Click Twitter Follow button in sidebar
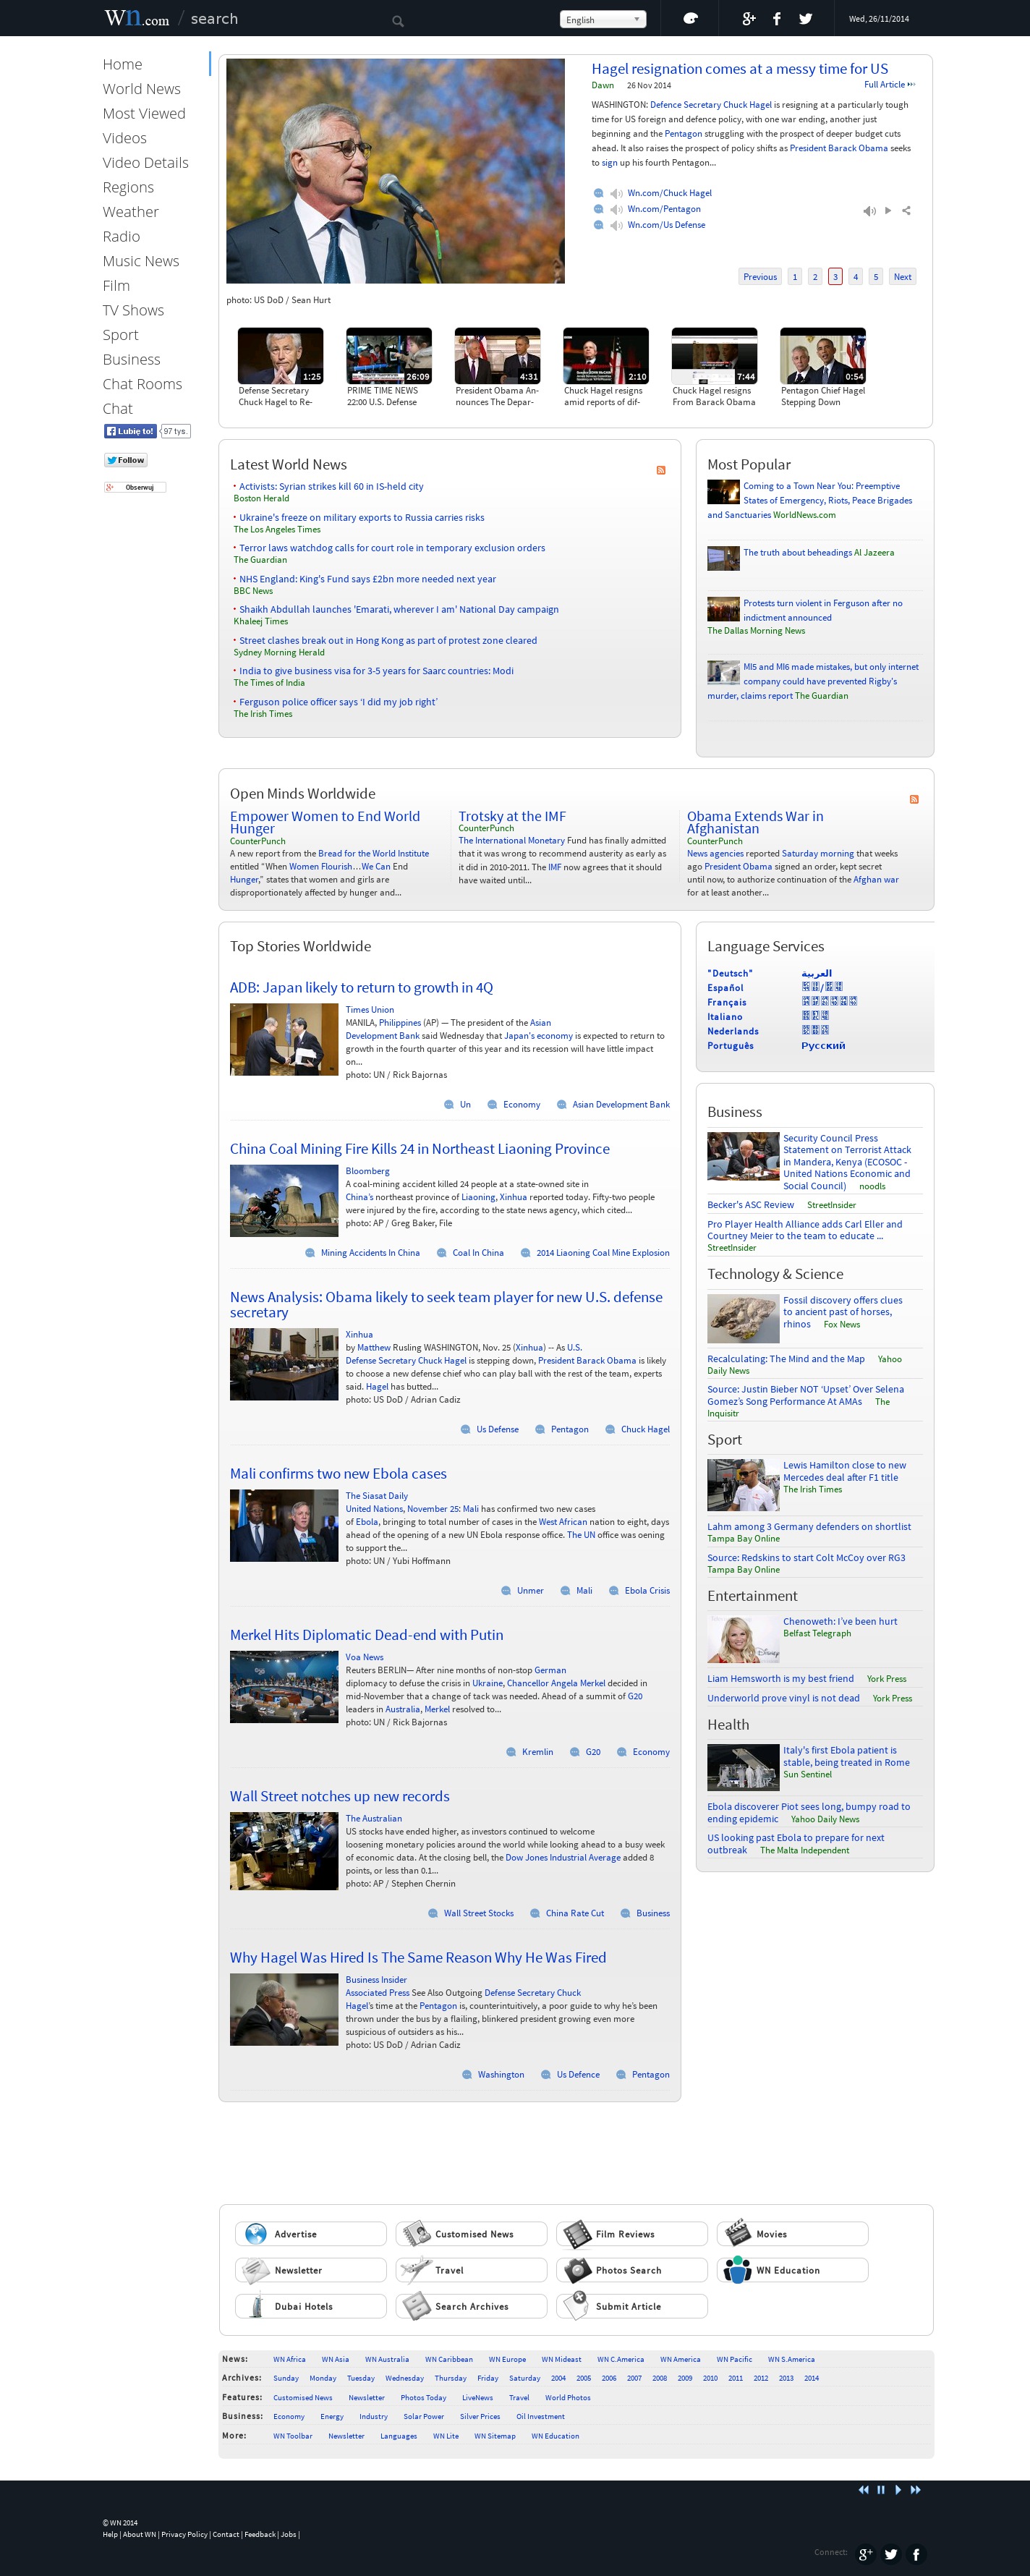The height and width of the screenshot is (2576, 1030). pyautogui.click(x=126, y=461)
